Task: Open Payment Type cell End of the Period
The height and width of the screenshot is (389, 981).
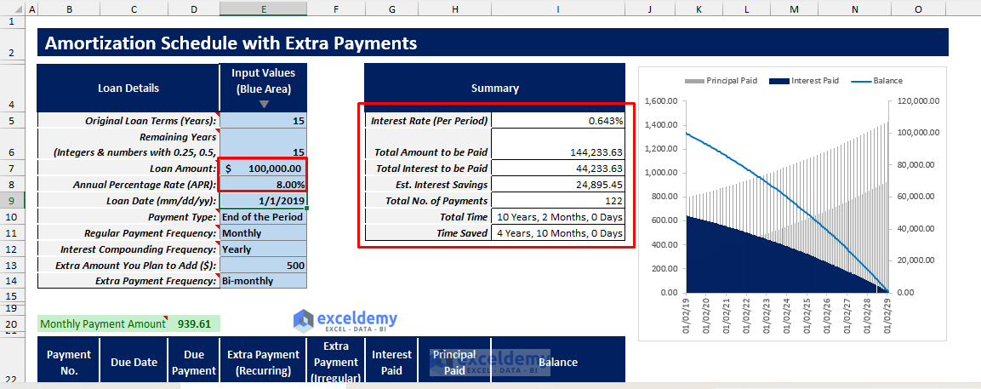Action: (264, 217)
